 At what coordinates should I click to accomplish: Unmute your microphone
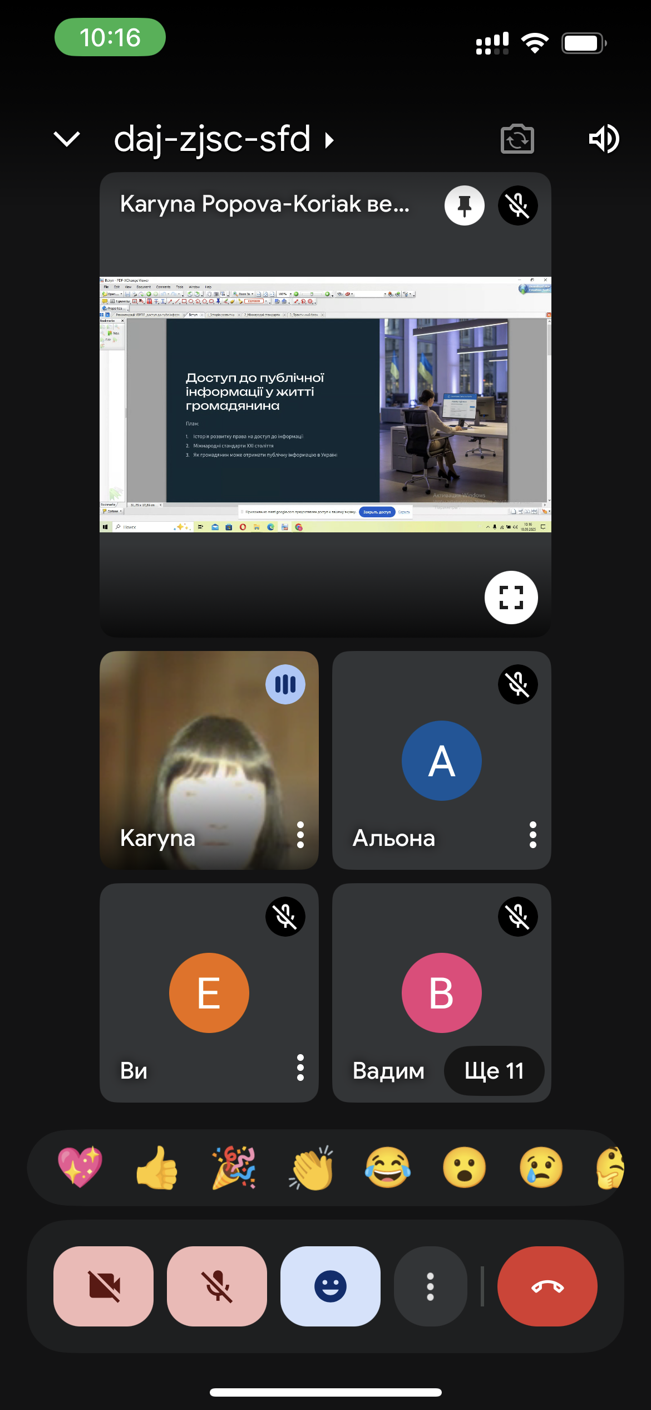point(217,1286)
